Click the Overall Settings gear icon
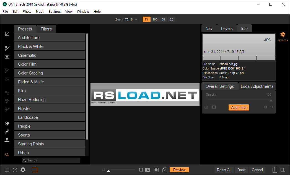This screenshot has height=175, width=290. pos(266,107)
